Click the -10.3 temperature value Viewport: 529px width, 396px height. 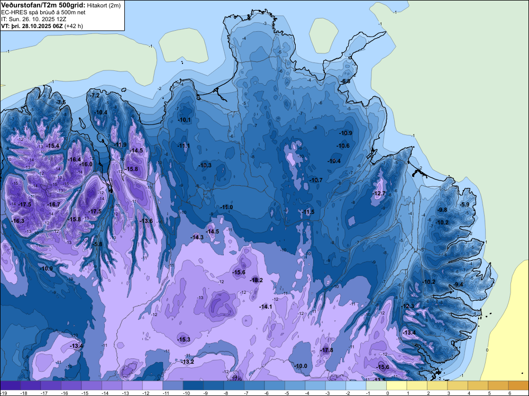(x=205, y=165)
